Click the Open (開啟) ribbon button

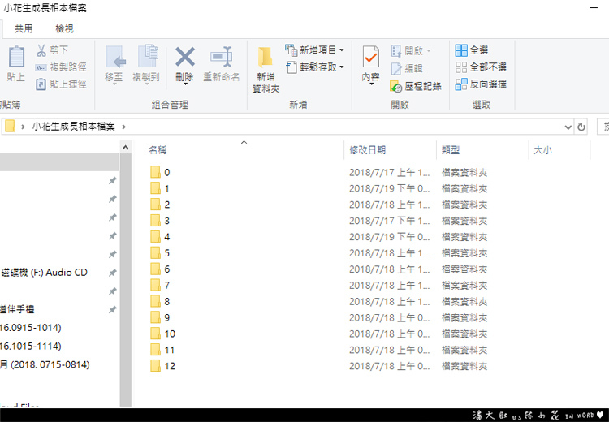(x=411, y=50)
